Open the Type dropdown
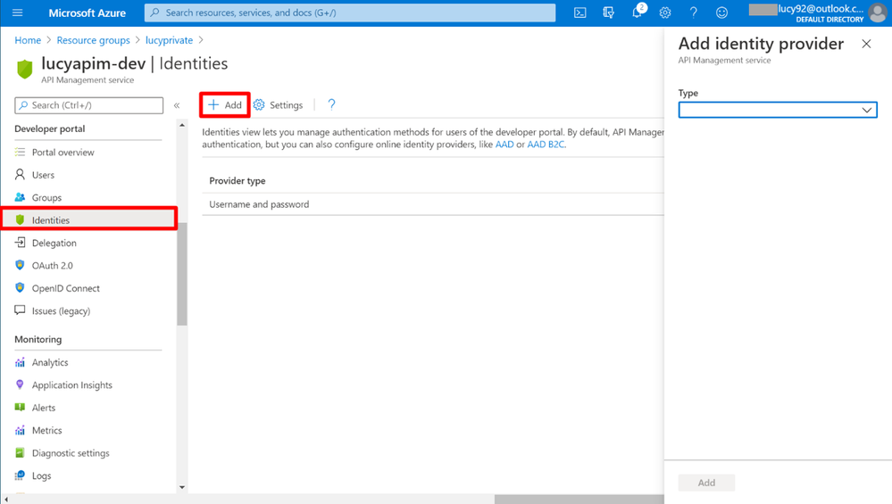The image size is (892, 504). (778, 110)
